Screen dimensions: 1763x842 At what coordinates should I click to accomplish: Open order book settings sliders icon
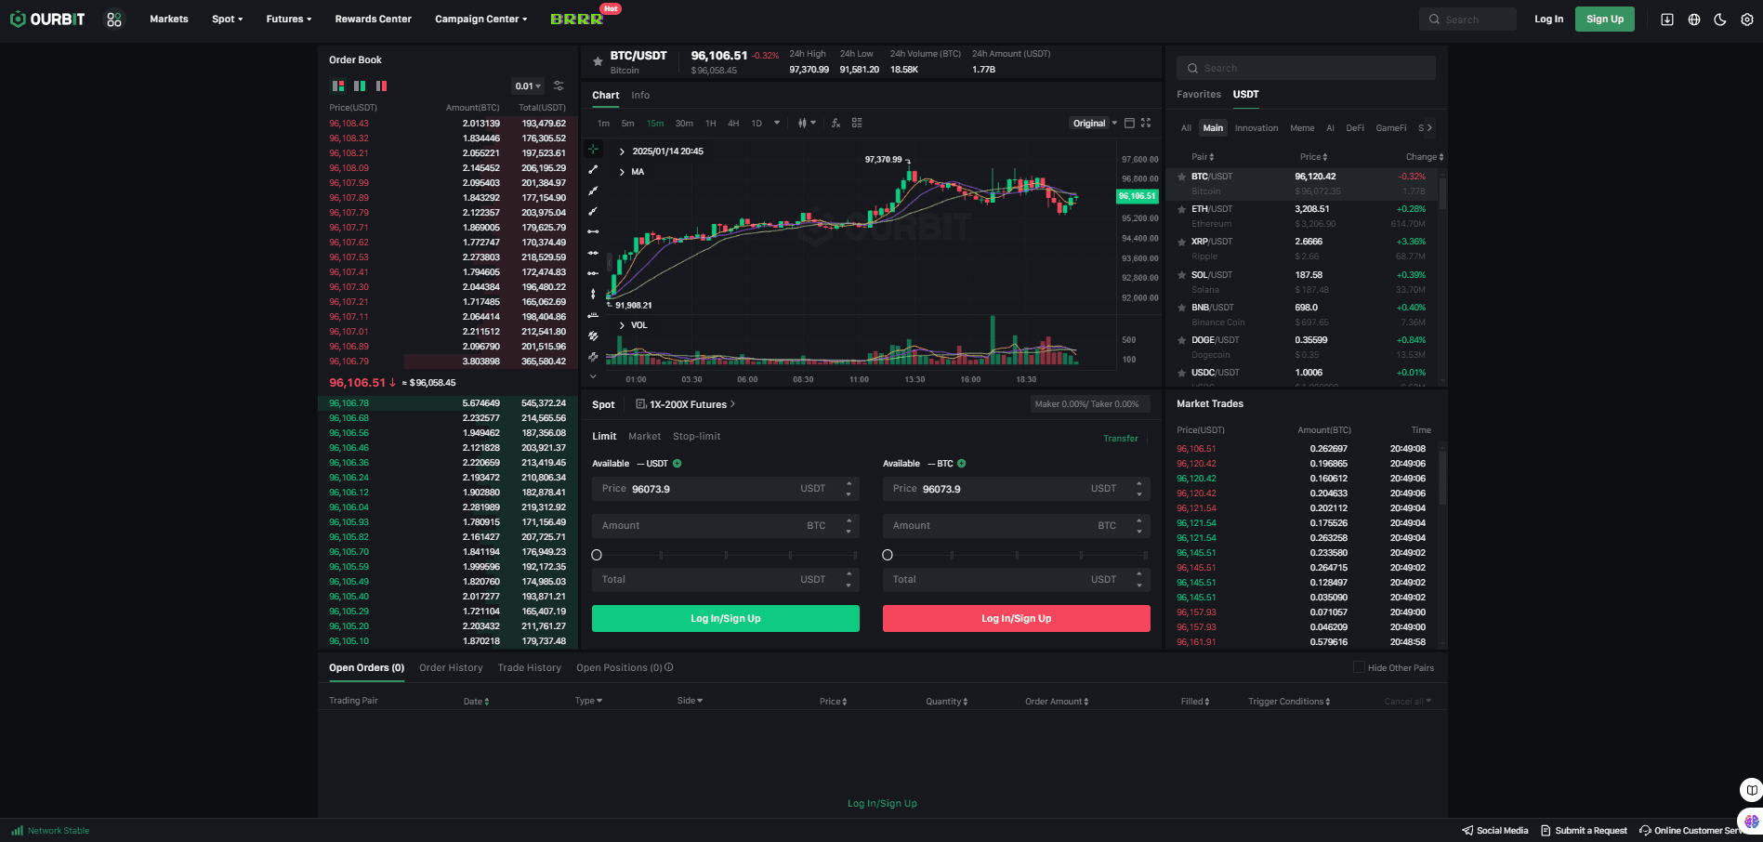point(559,86)
